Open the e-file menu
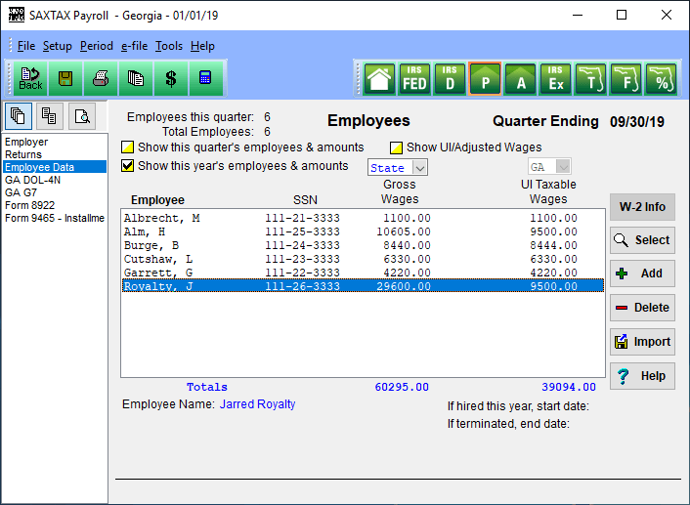 (134, 46)
